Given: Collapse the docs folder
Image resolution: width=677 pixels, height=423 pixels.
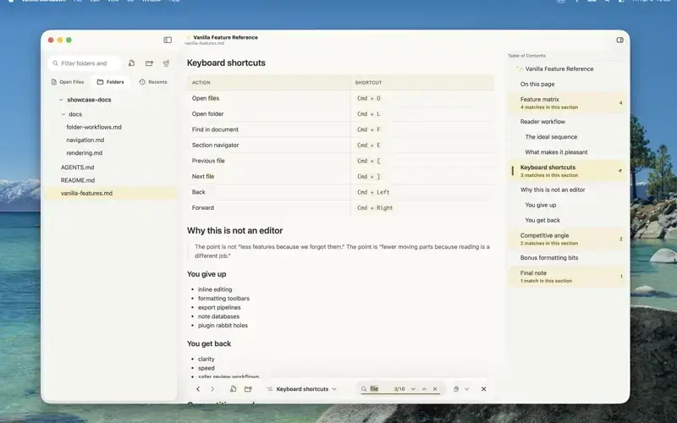Looking at the screenshot, I should coord(63,114).
